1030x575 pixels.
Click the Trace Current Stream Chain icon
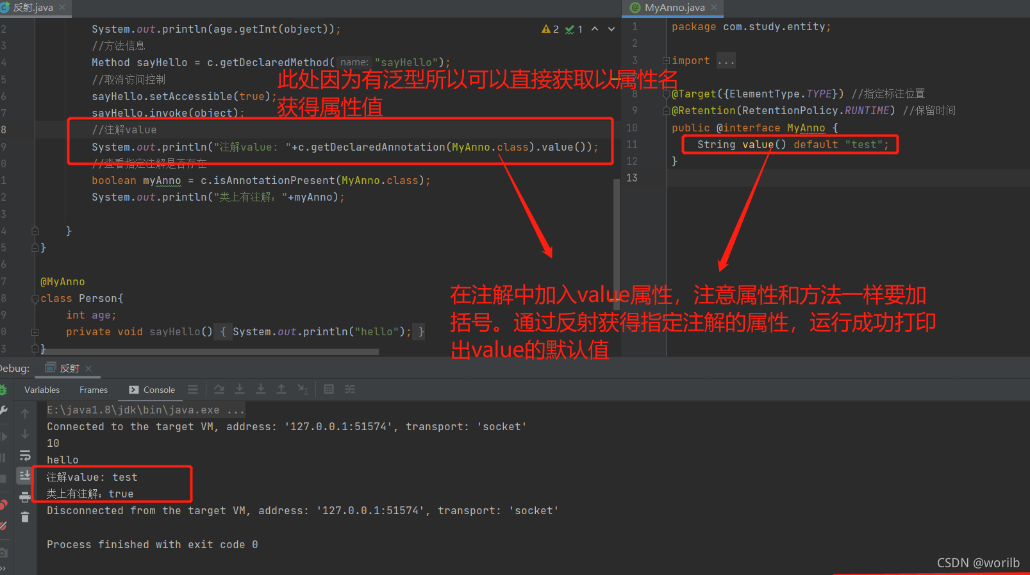coord(350,389)
